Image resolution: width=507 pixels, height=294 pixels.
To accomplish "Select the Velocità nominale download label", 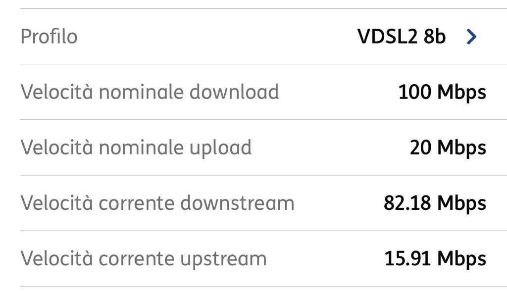I will point(150,92).
